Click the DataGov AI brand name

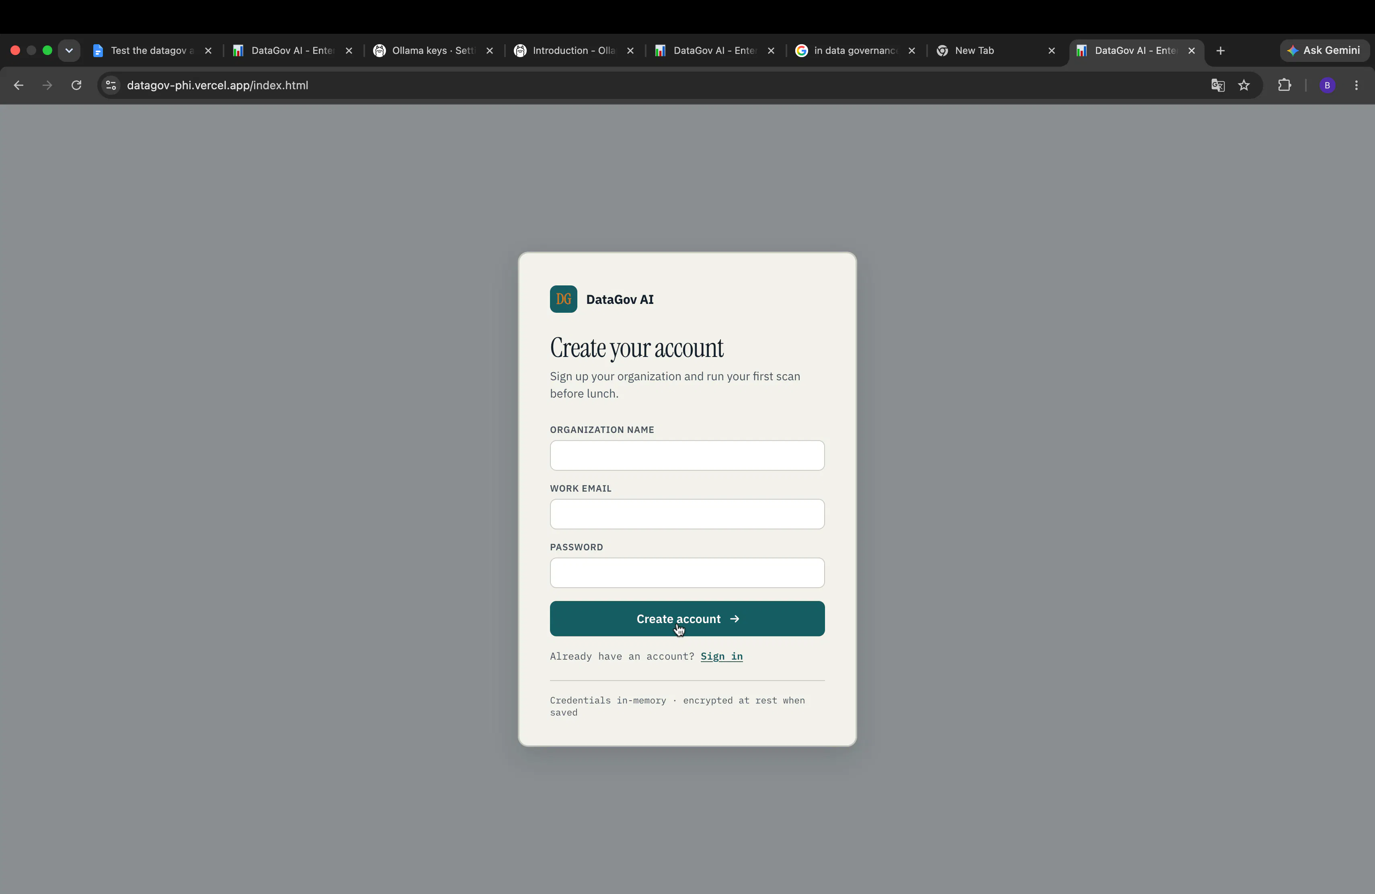(x=620, y=299)
